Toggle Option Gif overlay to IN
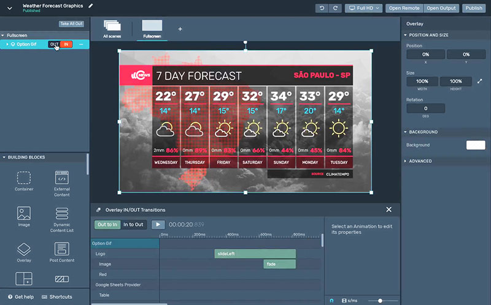Image resolution: width=491 pixels, height=305 pixels. click(x=66, y=44)
